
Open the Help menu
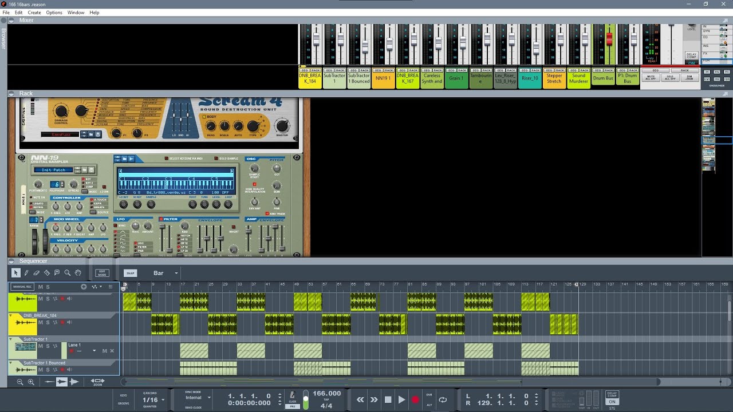[x=94, y=12]
